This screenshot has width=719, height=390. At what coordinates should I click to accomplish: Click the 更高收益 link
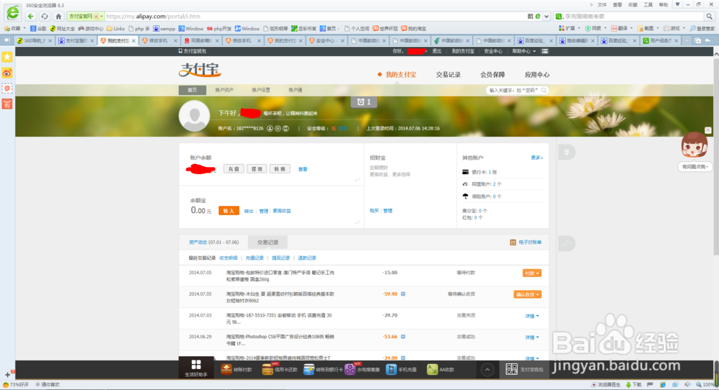(x=282, y=211)
